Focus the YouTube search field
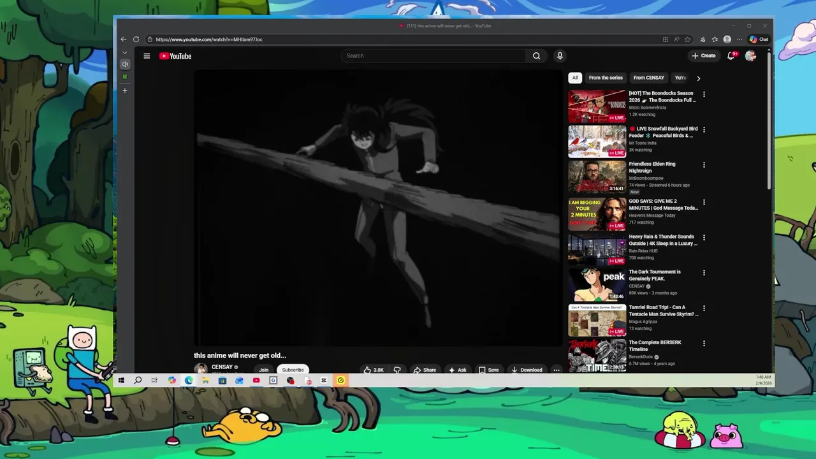This screenshot has height=459, width=816. click(x=435, y=56)
